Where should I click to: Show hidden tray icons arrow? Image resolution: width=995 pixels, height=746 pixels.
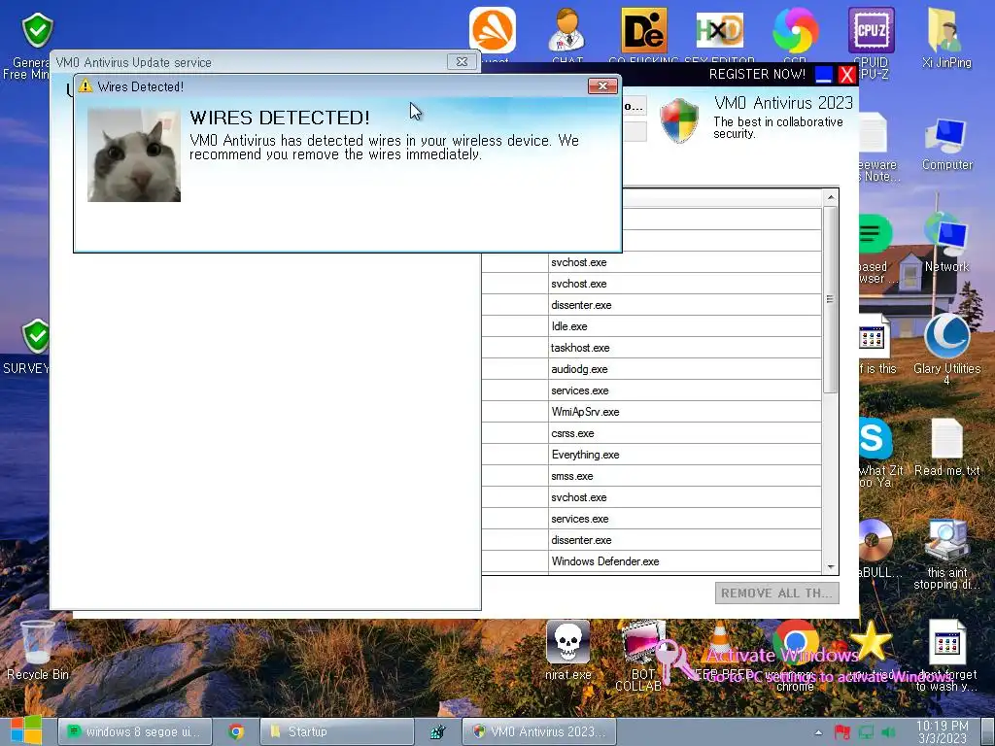tap(818, 732)
